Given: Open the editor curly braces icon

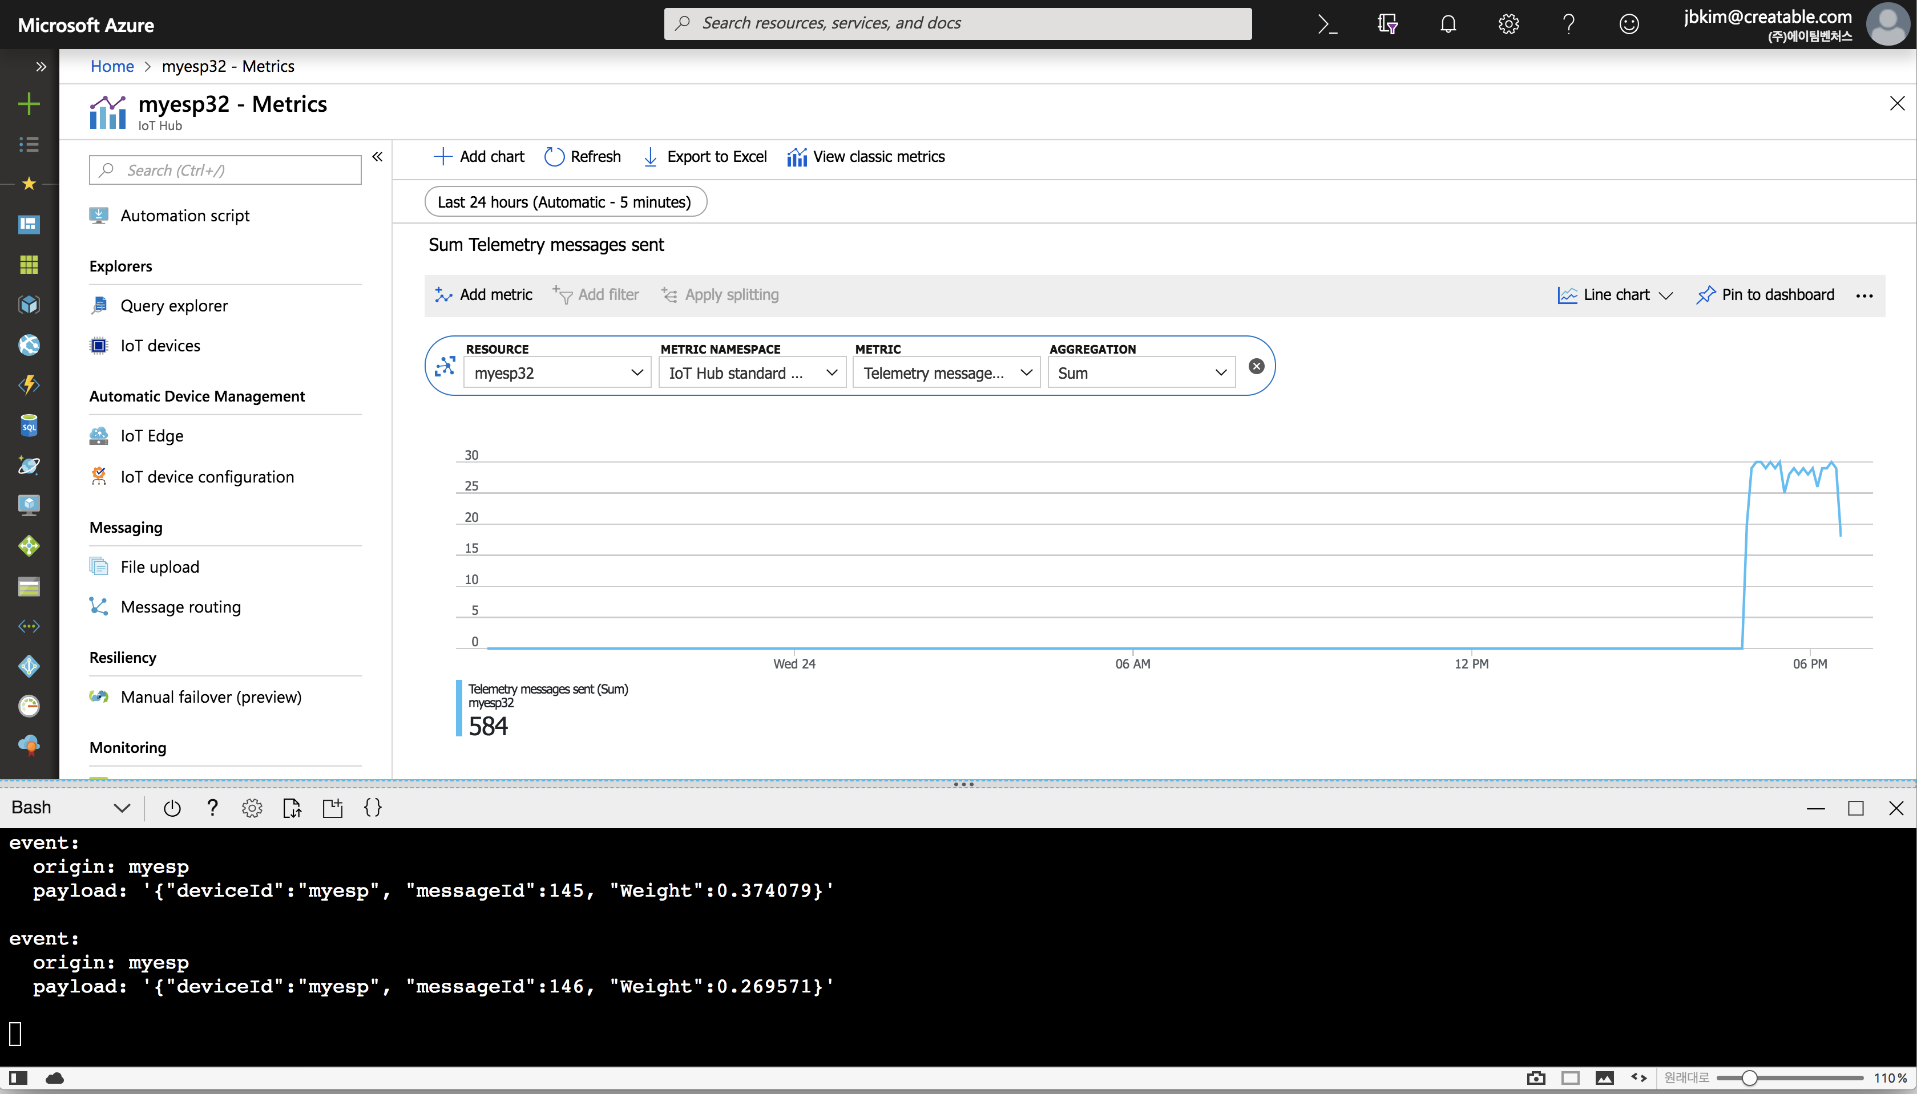Looking at the screenshot, I should click(x=373, y=808).
